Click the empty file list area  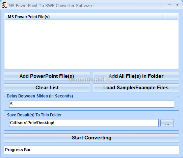pos(91,44)
